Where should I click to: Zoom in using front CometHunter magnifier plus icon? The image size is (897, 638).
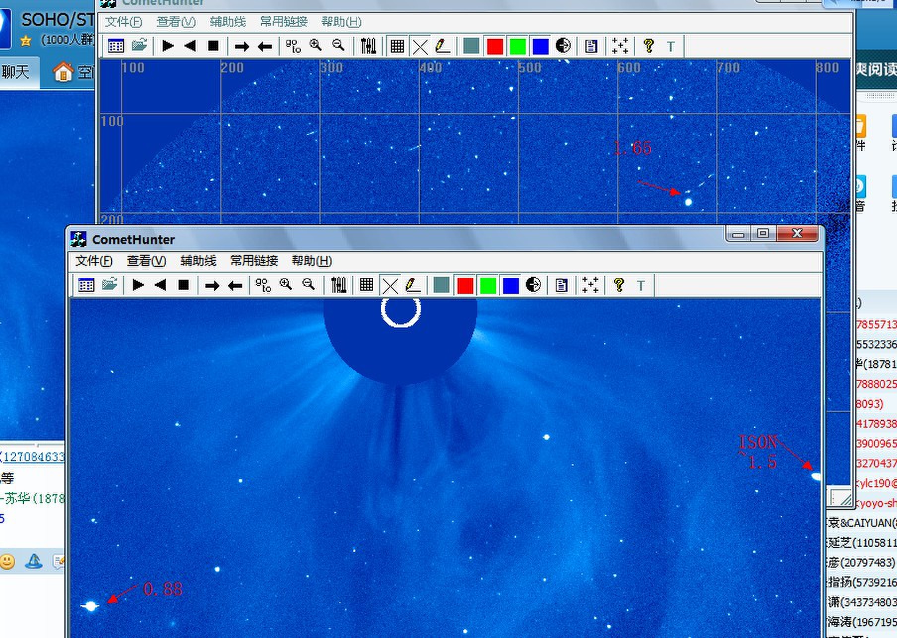click(x=286, y=285)
